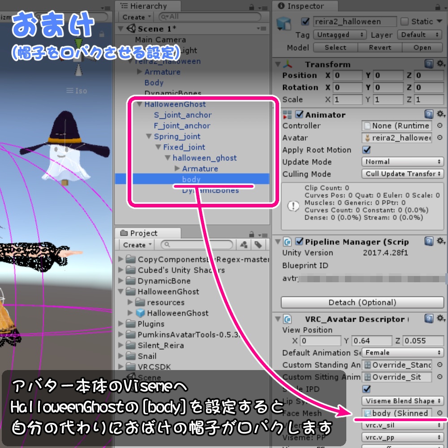448x448 pixels.
Task: Click the scene orientation gizmo
Action: pos(78,56)
